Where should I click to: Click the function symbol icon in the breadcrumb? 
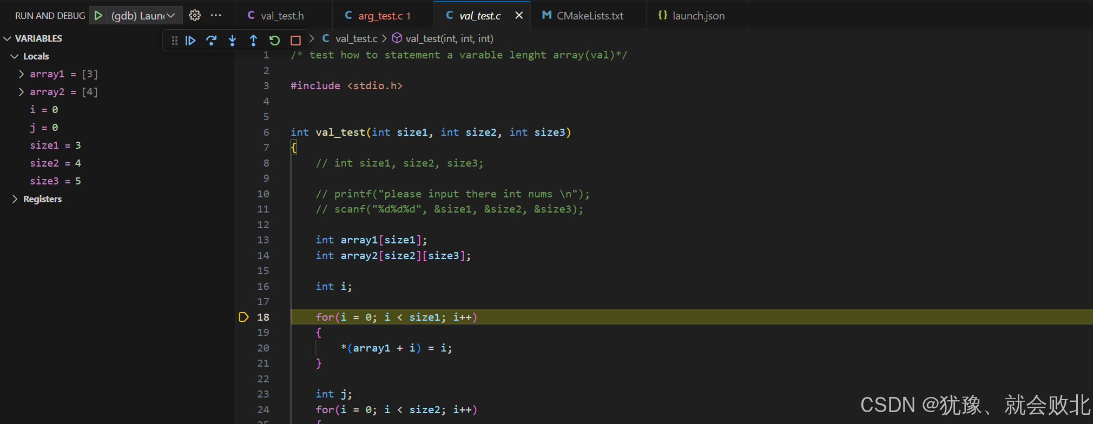coord(397,38)
